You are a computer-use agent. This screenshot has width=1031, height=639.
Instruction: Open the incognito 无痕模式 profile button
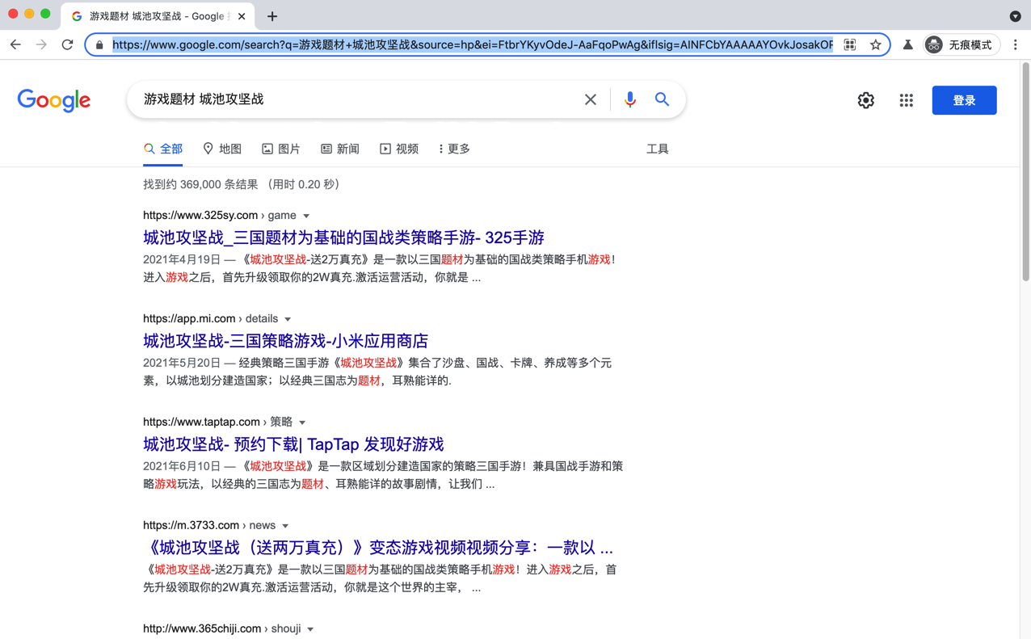pyautogui.click(x=962, y=45)
